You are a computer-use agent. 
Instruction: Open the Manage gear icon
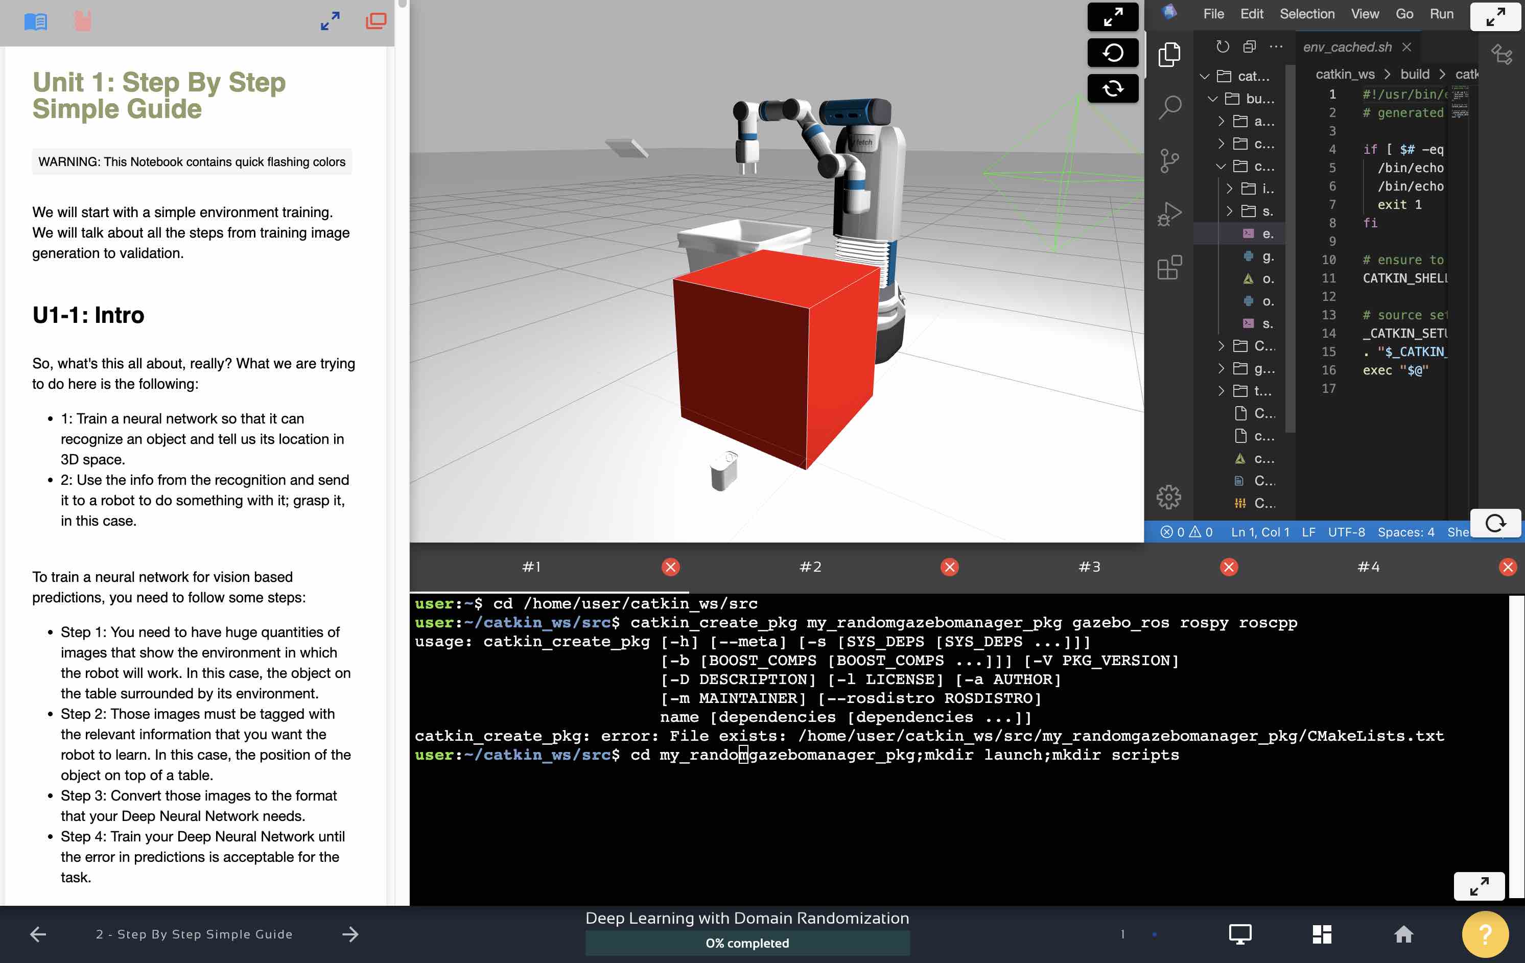1169,497
